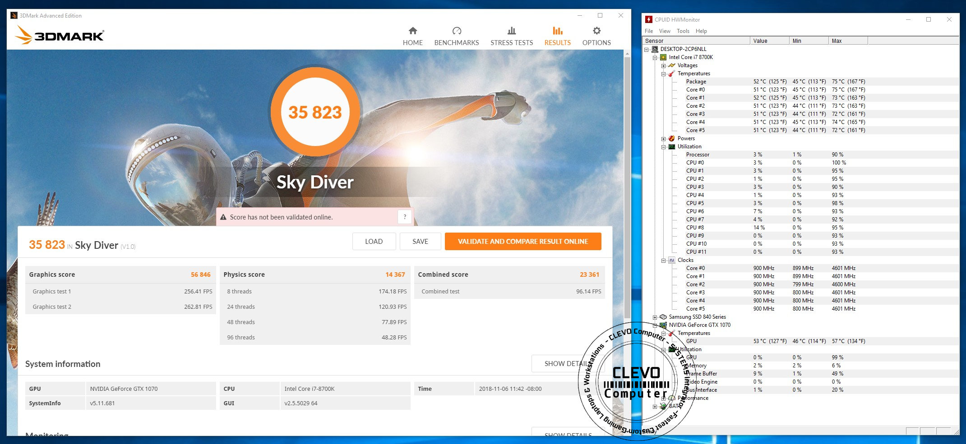Click the Samsung SSD drive icon
This screenshot has height=444, width=966.
point(663,317)
